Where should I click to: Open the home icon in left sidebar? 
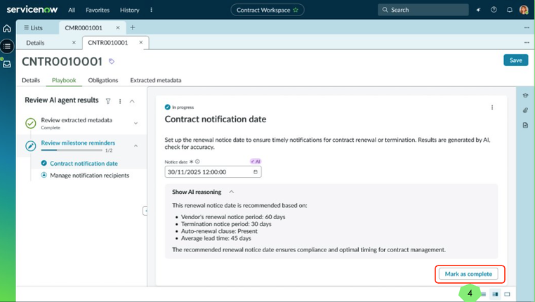coord(7,28)
